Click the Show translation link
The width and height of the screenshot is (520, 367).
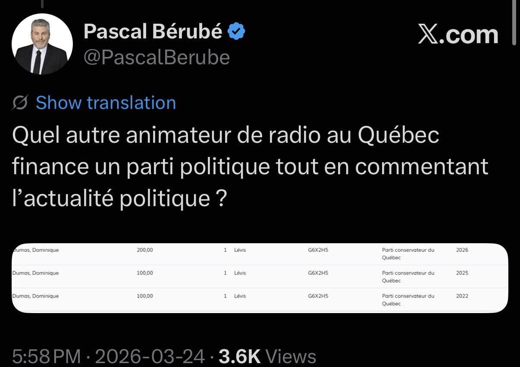pyautogui.click(x=106, y=103)
